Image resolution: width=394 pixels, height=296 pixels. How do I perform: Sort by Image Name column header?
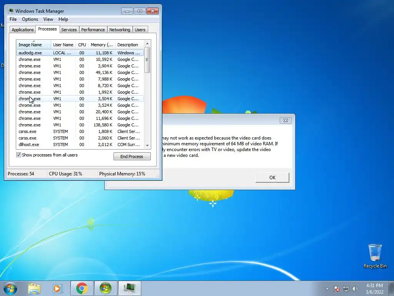click(34, 45)
